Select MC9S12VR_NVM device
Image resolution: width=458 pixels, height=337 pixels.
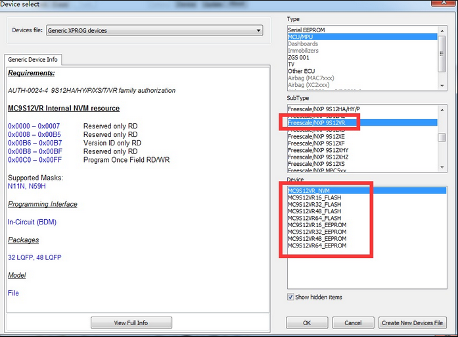point(367,191)
